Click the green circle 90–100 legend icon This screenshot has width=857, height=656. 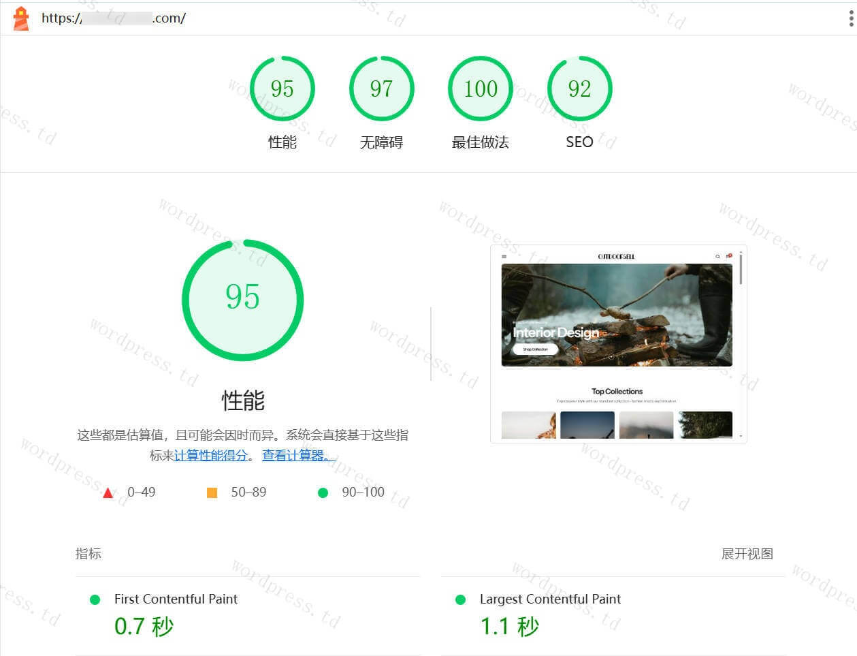(323, 493)
